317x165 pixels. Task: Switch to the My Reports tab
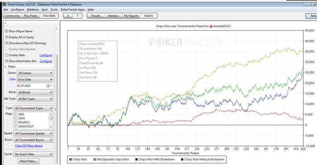click(x=131, y=16)
